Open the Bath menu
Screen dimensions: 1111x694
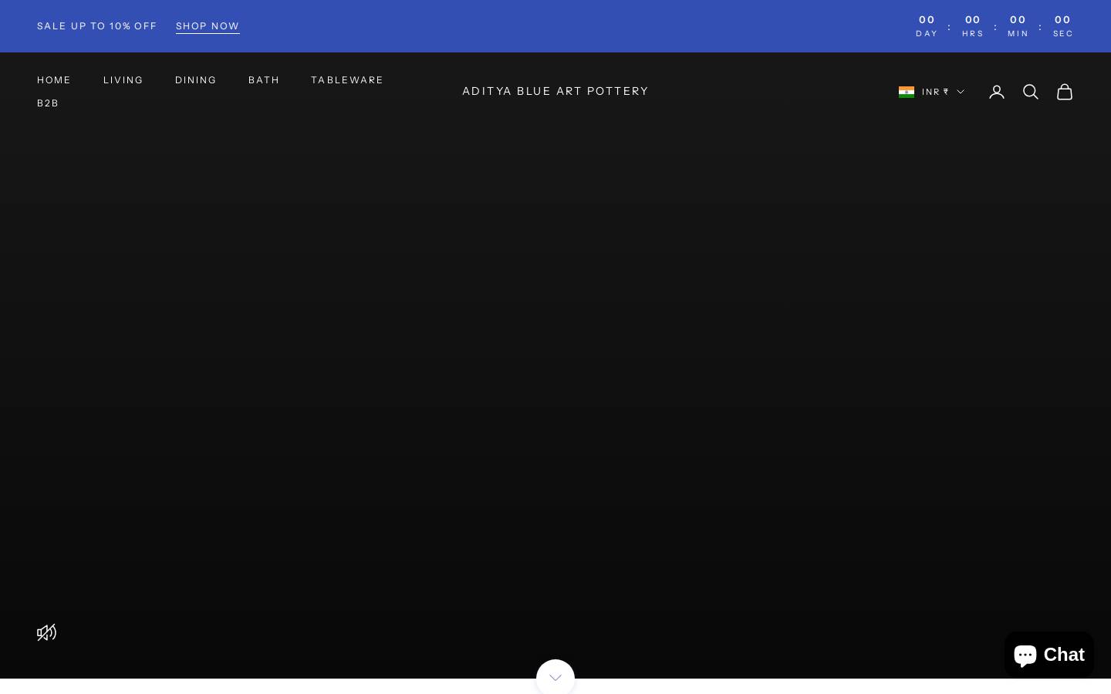(264, 80)
